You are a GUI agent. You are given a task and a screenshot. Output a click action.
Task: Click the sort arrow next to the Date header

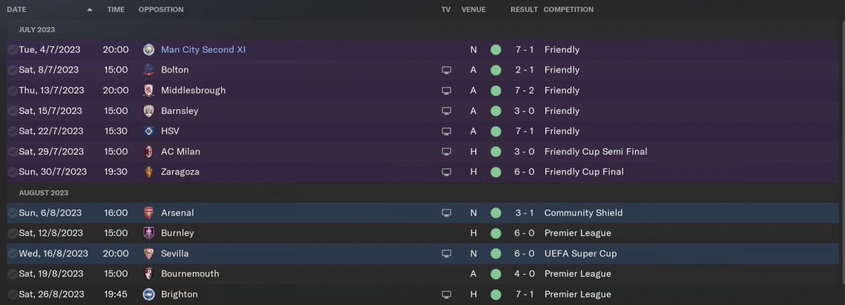[x=89, y=10]
